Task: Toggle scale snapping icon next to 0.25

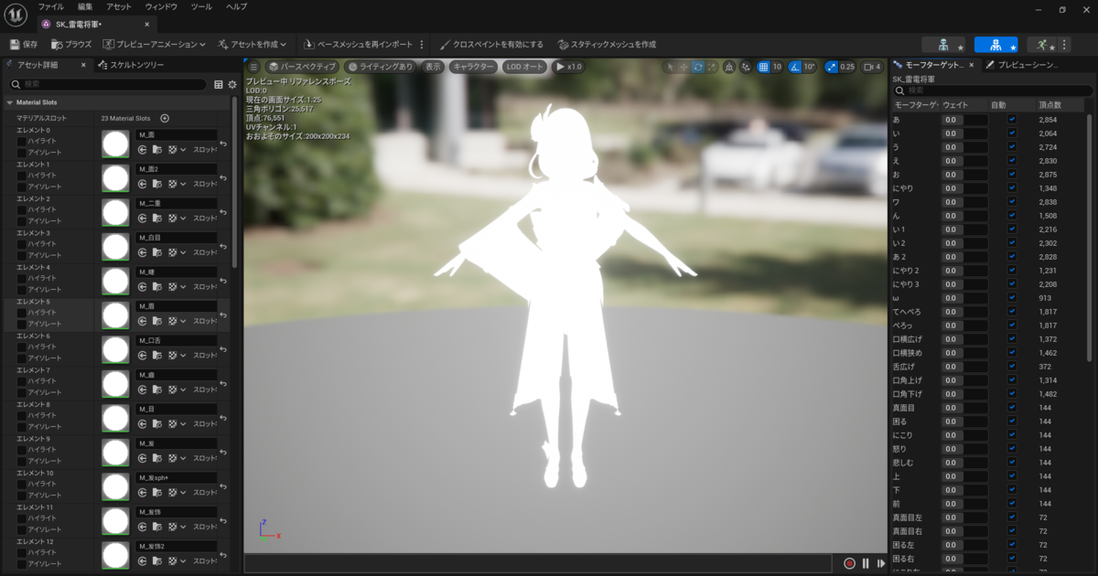Action: tap(832, 67)
